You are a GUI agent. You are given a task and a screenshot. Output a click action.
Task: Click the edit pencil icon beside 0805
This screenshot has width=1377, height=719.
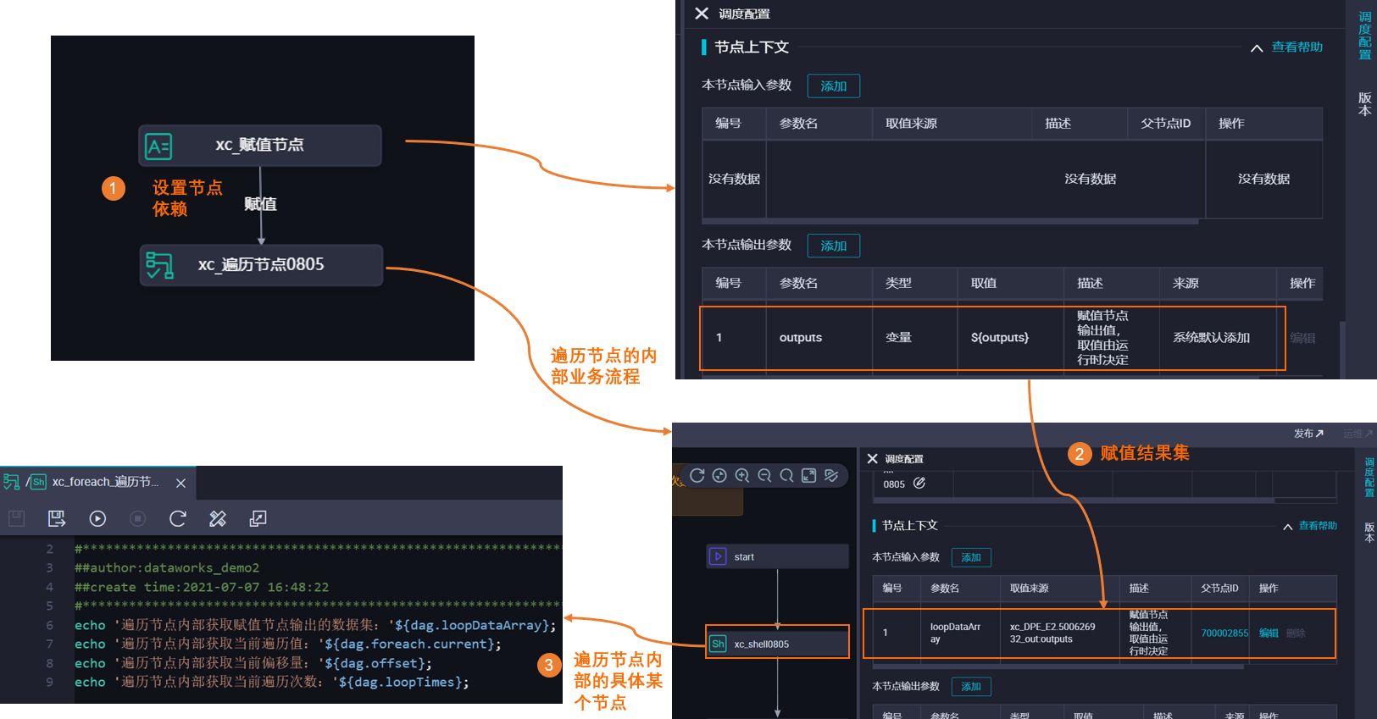pyautogui.click(x=919, y=484)
